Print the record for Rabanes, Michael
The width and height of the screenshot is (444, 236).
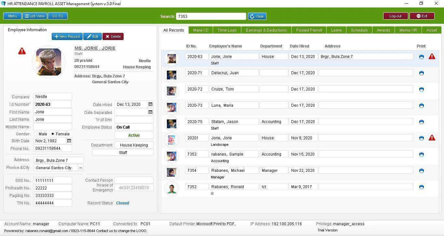[421, 171]
